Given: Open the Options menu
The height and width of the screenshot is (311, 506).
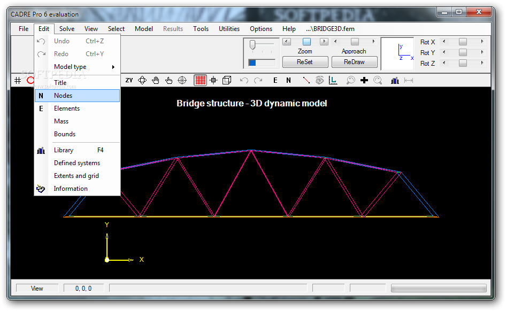Looking at the screenshot, I should (260, 29).
